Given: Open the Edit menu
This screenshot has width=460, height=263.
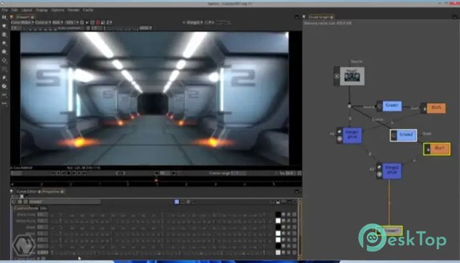Looking at the screenshot, I should (14, 10).
